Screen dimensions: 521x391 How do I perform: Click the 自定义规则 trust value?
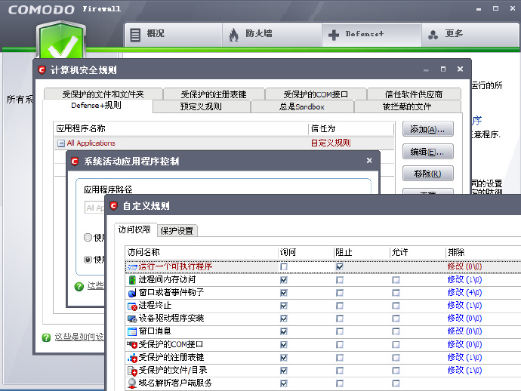(x=331, y=143)
